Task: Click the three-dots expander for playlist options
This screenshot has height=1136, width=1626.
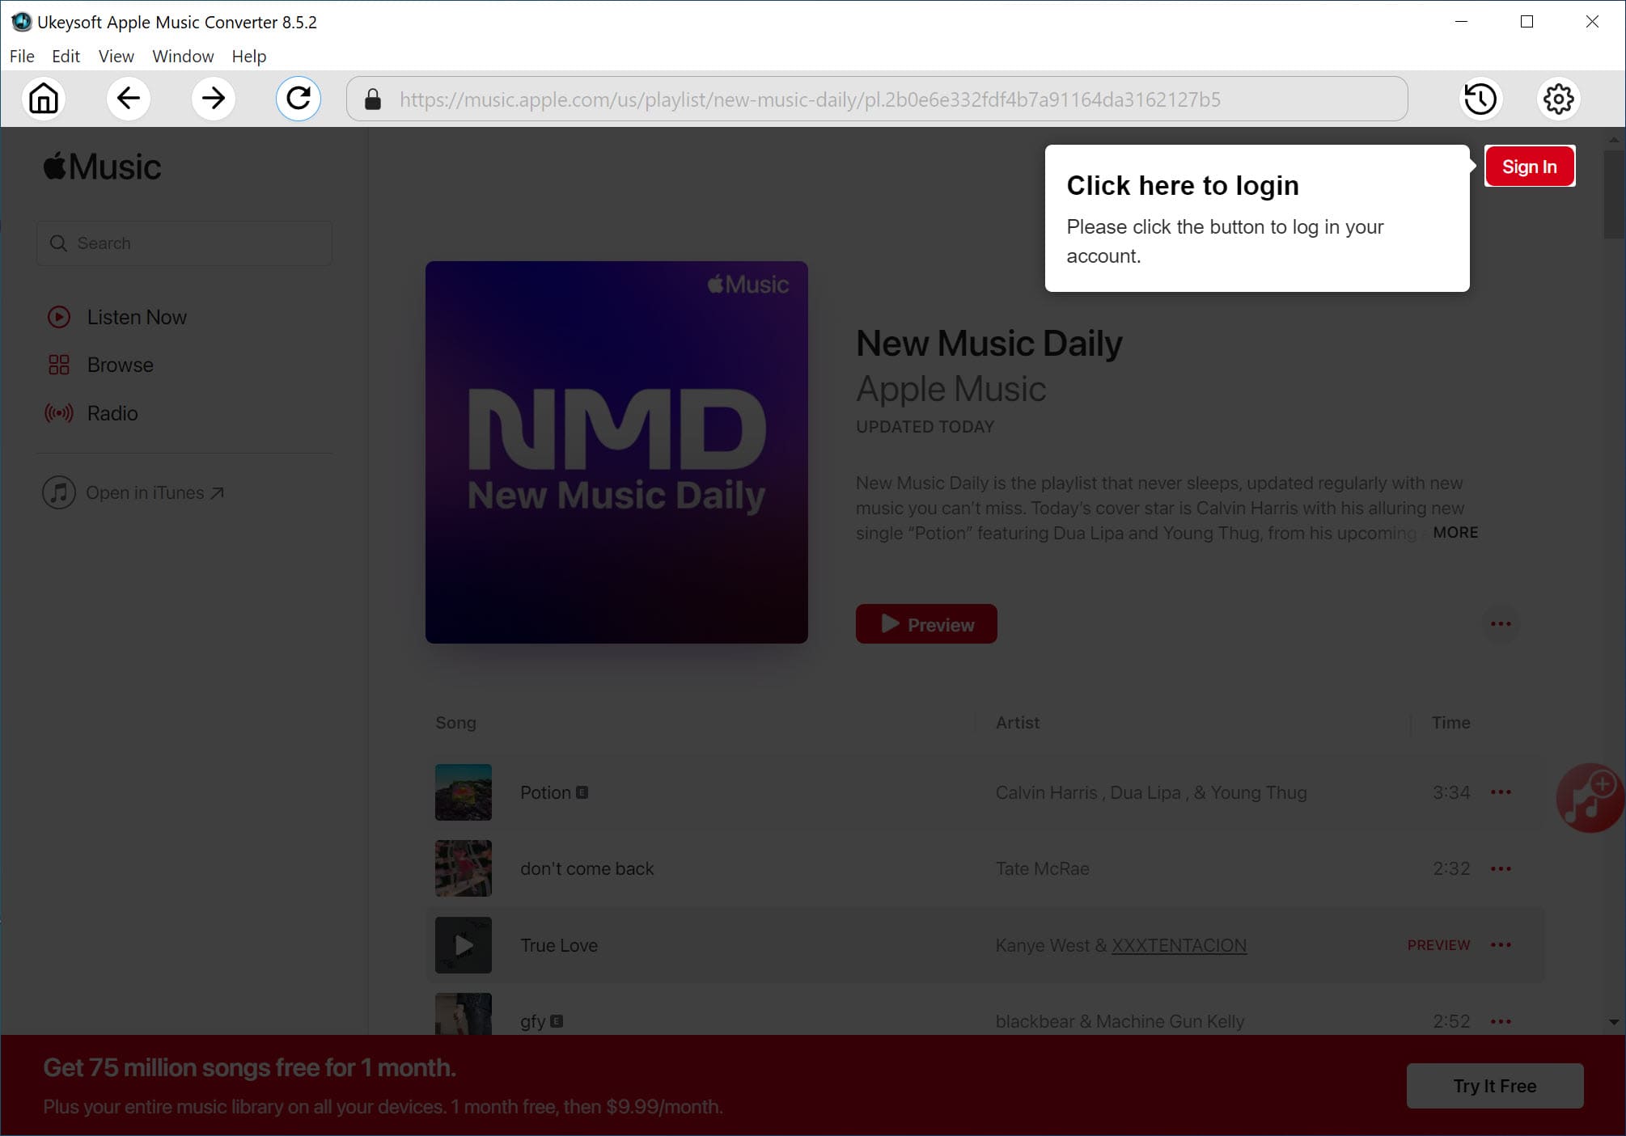Action: tap(1501, 623)
